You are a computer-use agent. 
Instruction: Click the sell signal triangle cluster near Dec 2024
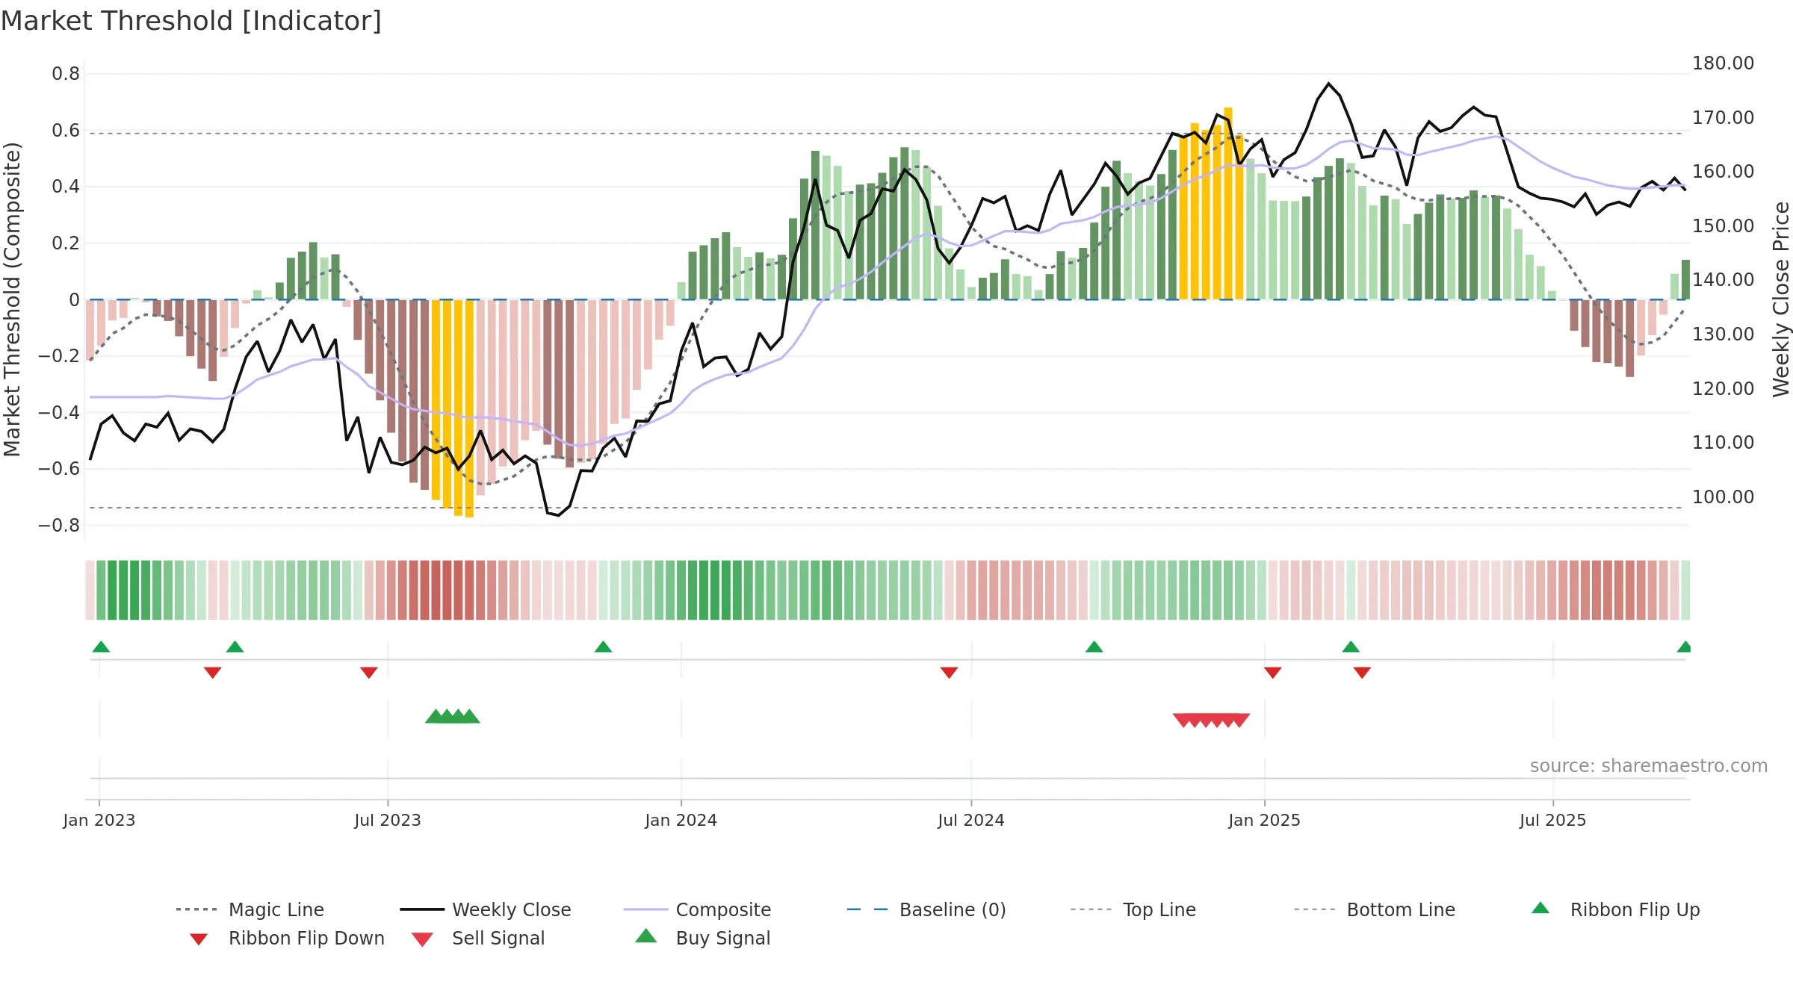[1211, 721]
